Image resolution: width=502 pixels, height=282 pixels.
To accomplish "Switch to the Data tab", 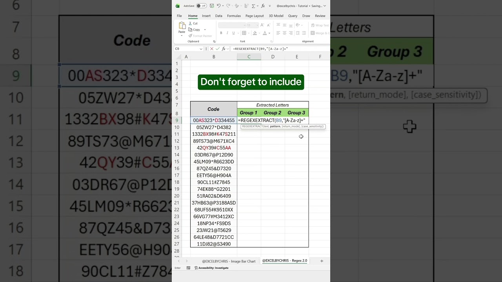I will [x=219, y=16].
